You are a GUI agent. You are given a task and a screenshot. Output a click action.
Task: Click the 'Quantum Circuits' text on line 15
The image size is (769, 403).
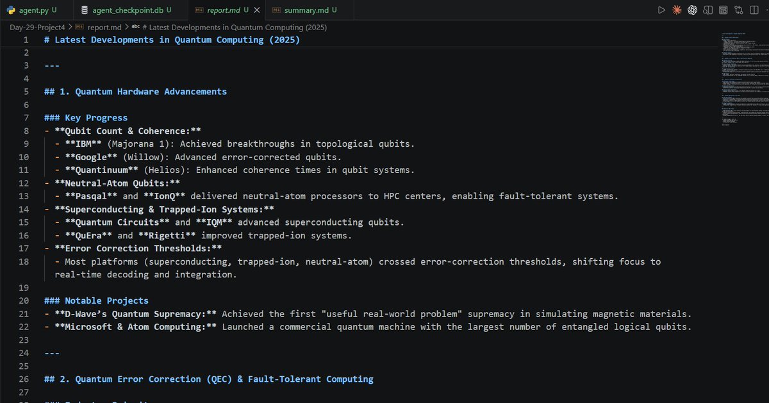(117, 222)
